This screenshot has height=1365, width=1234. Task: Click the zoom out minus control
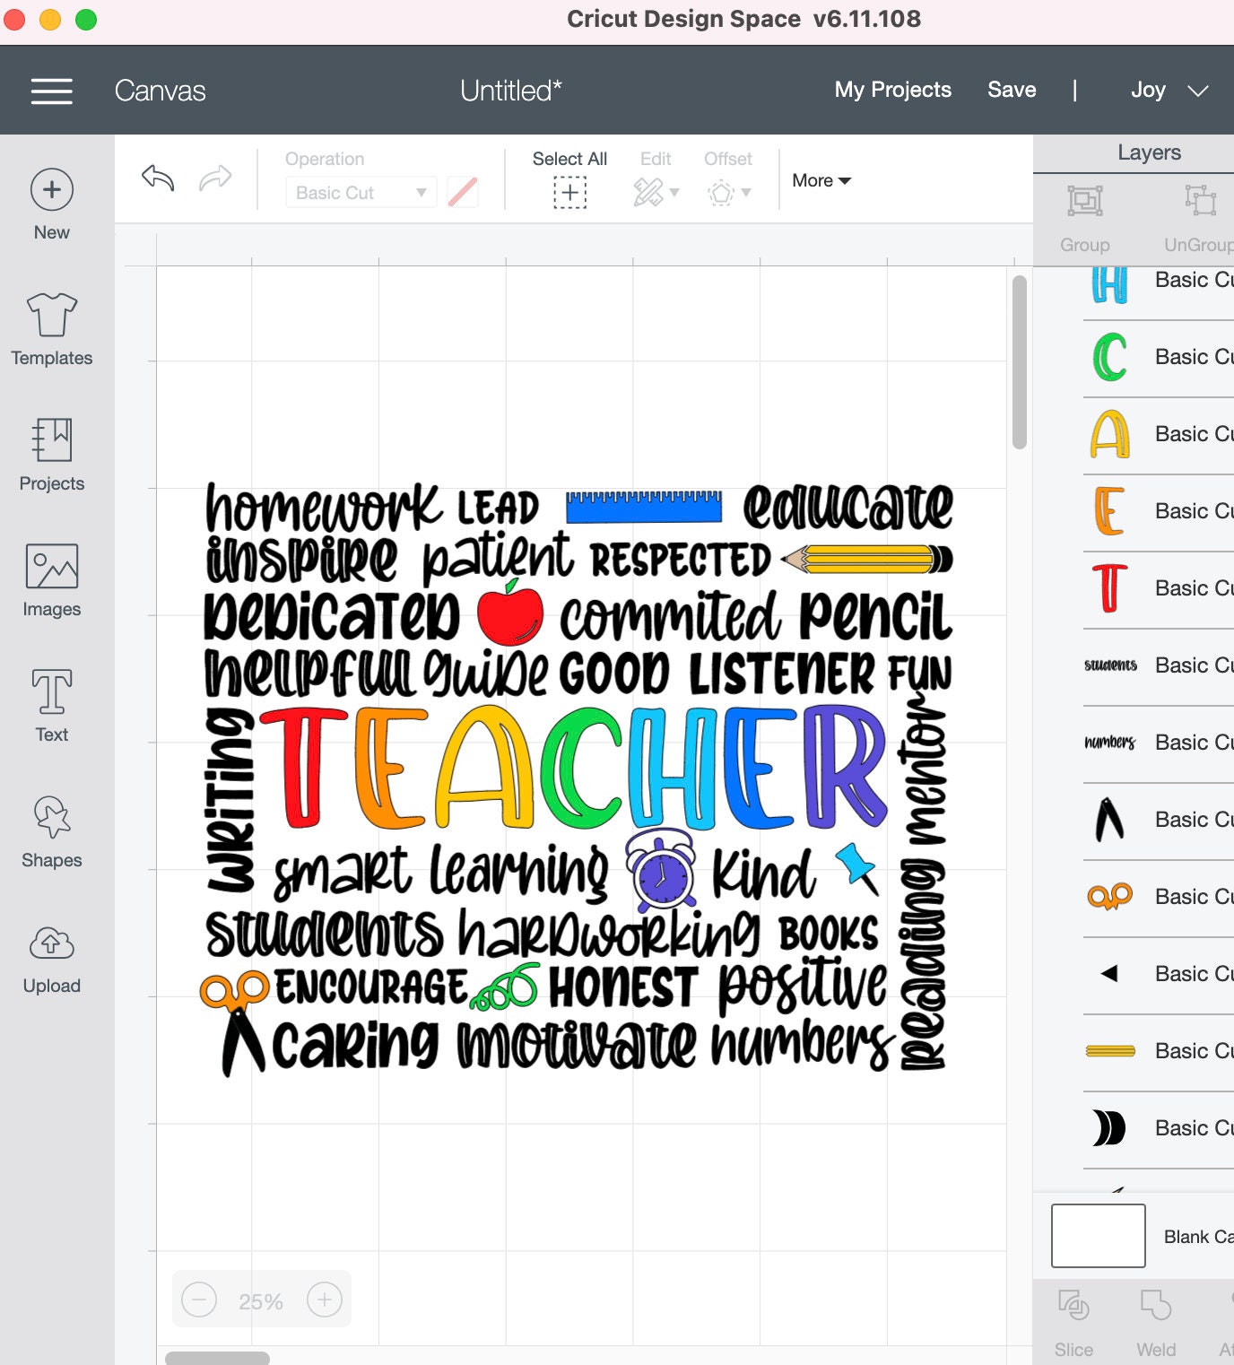[x=199, y=1299]
